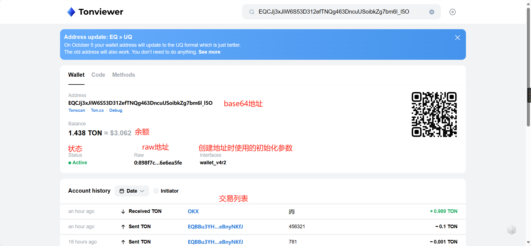The image size is (531, 246).
Task: Switch to the Methods tab
Action: (123, 75)
